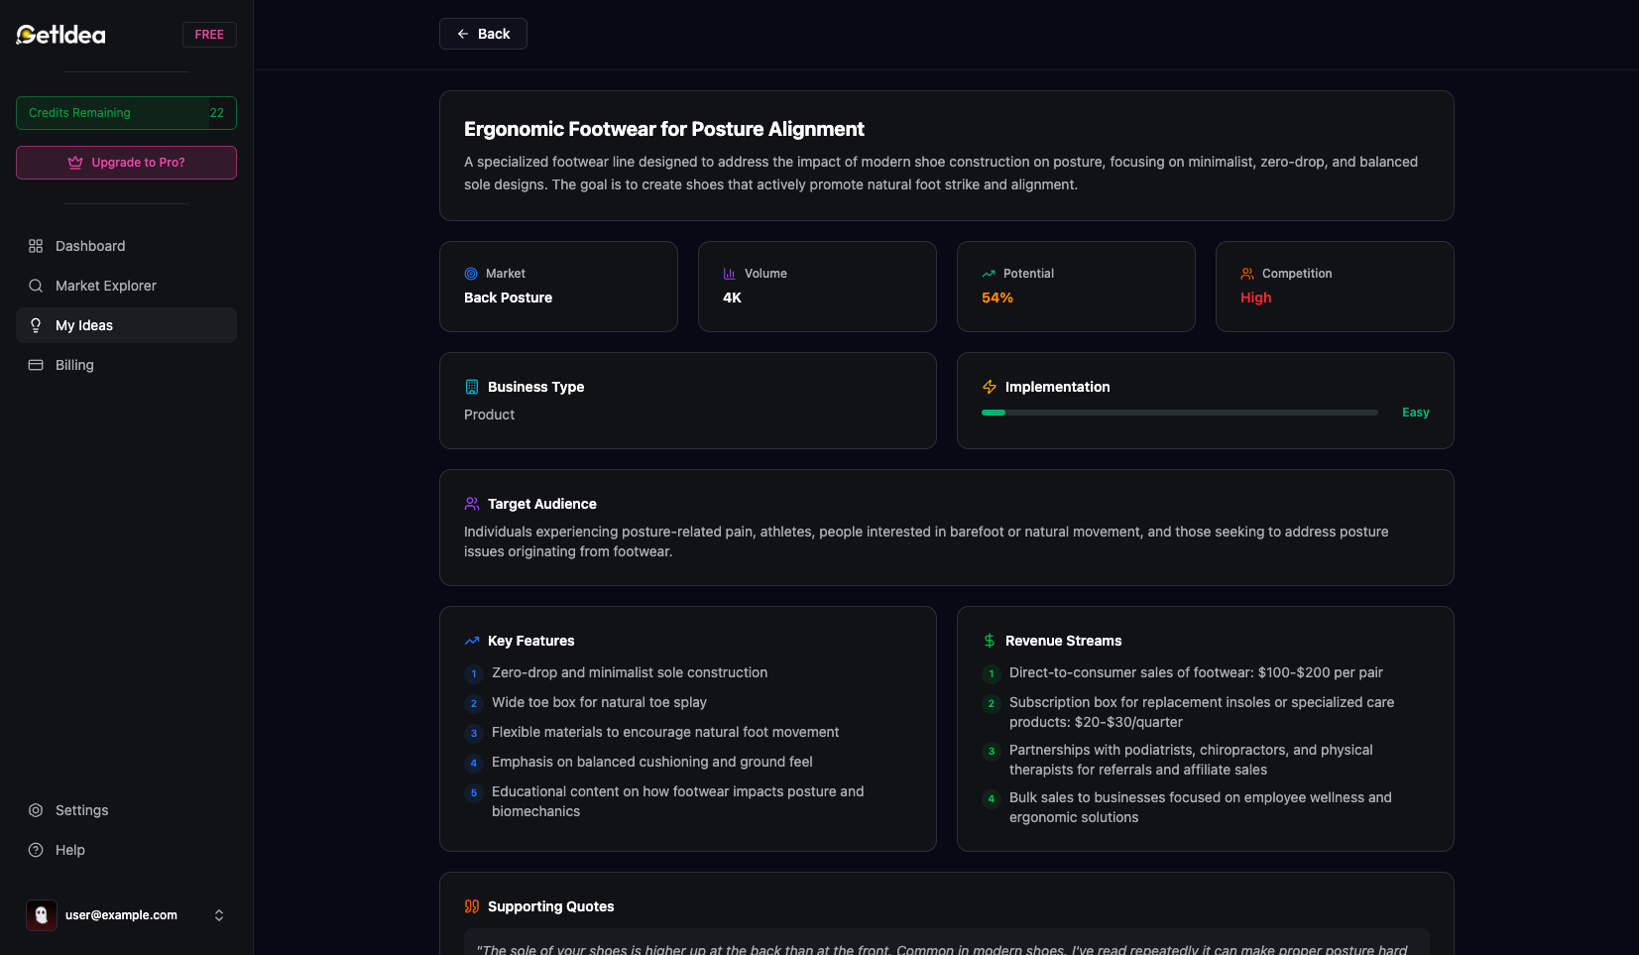The height and width of the screenshot is (955, 1639).
Task: Click the Credits Remaining indicator
Action: [x=126, y=113]
